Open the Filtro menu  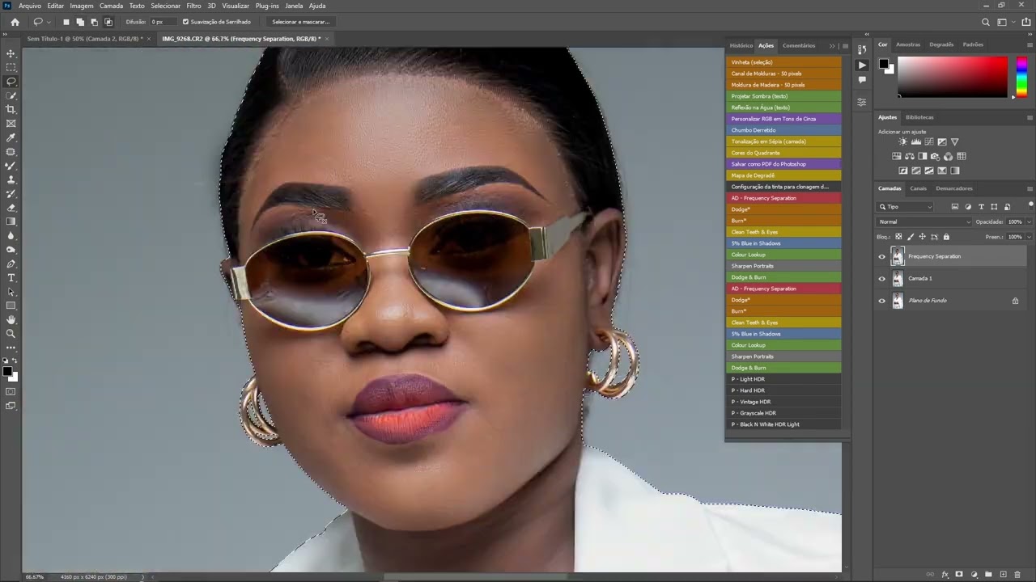tap(194, 6)
